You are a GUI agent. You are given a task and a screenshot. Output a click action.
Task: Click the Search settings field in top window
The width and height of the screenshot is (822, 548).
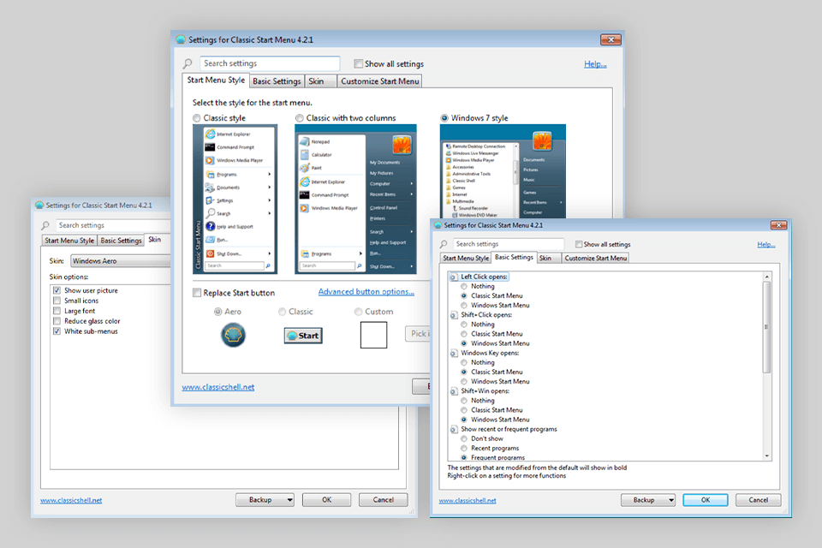tap(270, 63)
